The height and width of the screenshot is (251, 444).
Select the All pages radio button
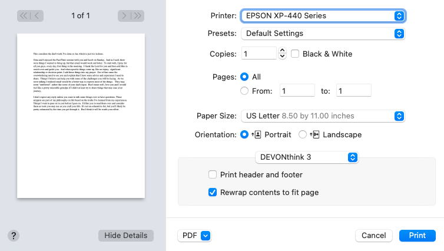244,77
